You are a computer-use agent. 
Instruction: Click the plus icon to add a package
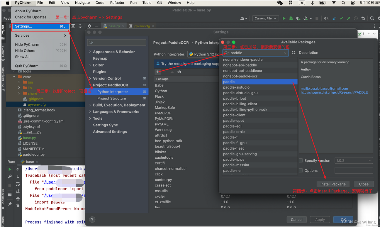point(158,72)
